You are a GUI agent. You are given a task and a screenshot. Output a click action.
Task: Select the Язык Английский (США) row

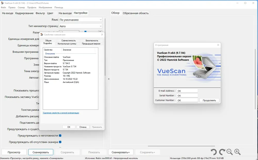(x=70, y=82)
